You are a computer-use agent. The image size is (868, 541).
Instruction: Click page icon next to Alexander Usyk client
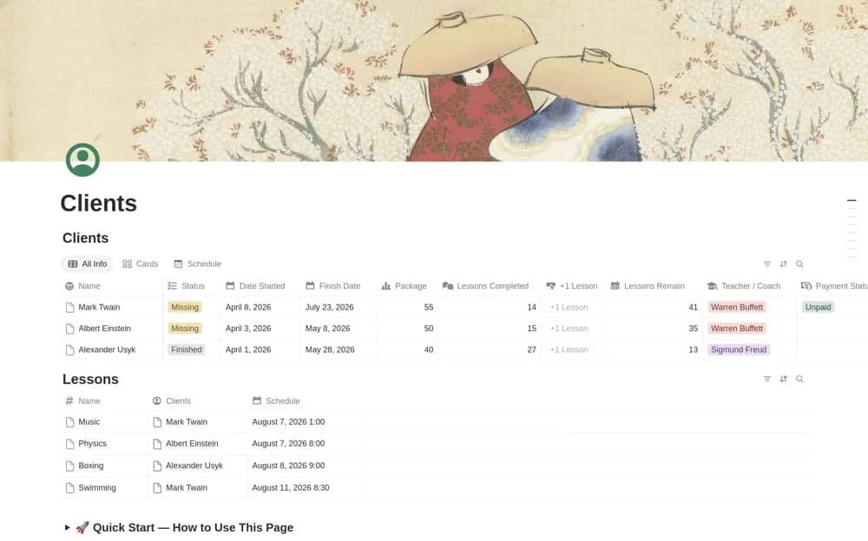[69, 349]
